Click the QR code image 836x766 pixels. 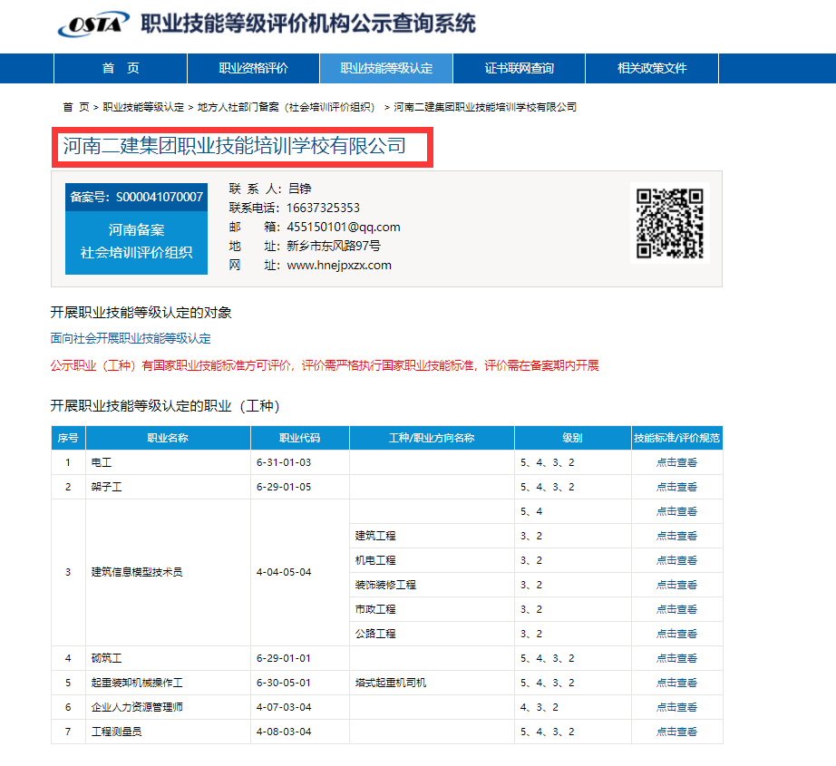(670, 223)
